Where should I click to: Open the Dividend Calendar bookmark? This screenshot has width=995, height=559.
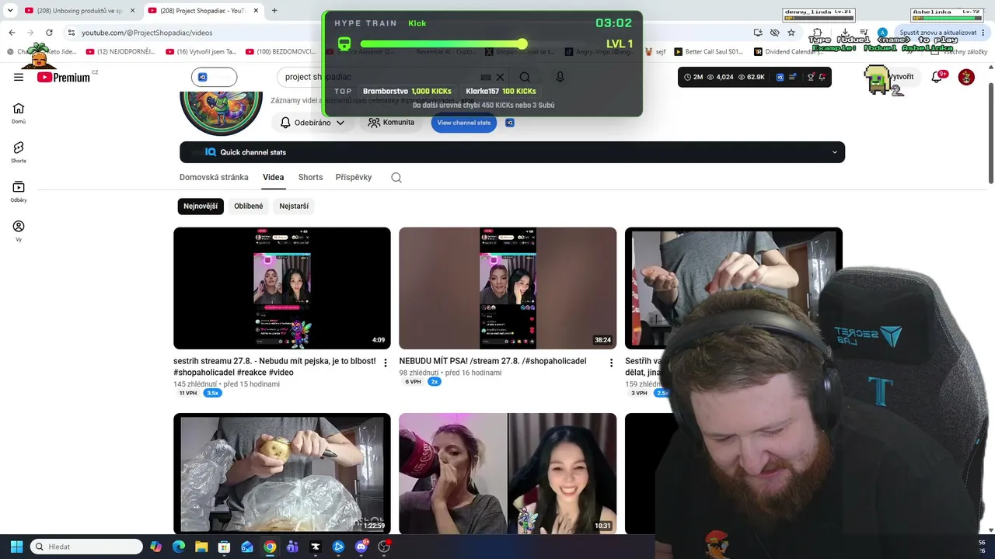[x=790, y=52]
